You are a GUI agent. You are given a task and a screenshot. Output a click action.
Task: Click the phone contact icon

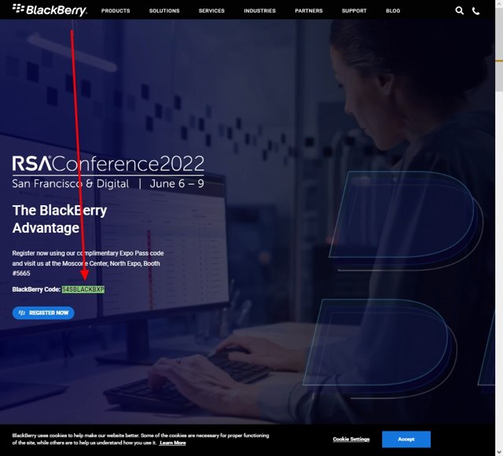476,11
